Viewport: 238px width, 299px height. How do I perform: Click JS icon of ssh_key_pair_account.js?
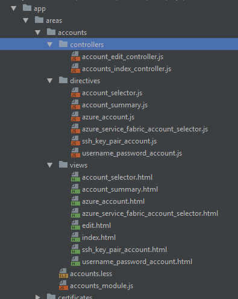75,140
